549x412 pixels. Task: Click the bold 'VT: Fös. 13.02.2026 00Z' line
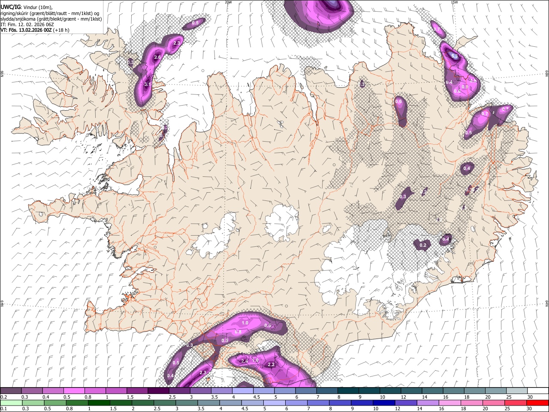26,30
